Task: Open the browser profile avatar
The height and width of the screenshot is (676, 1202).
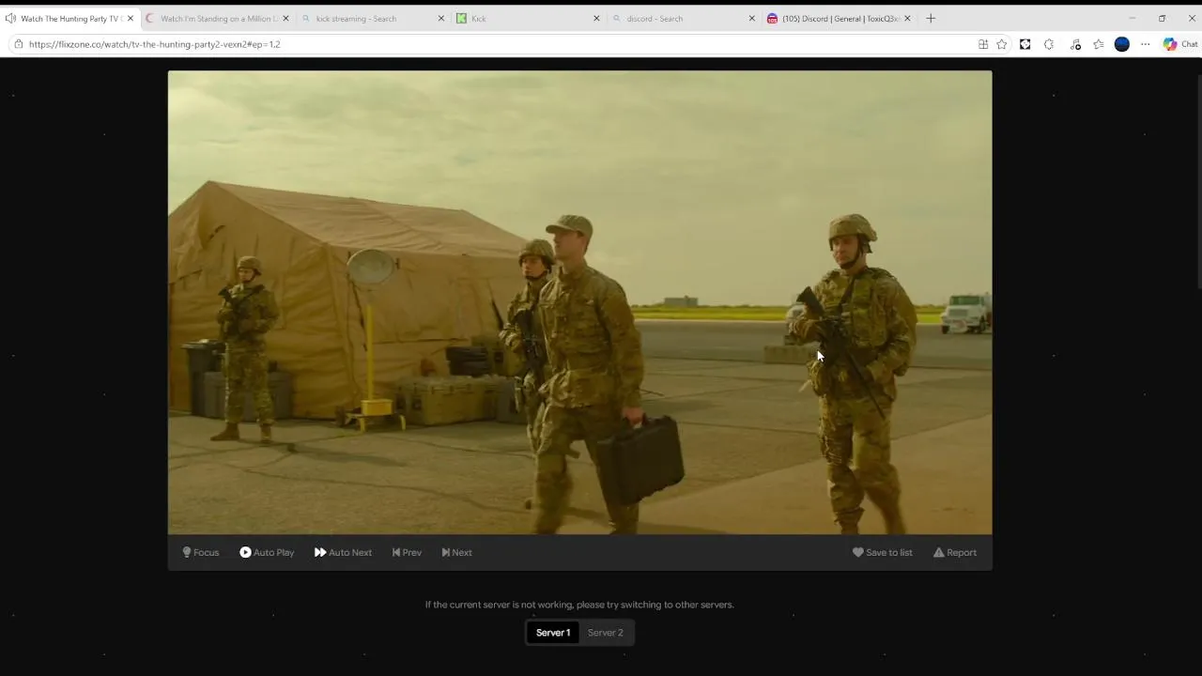Action: point(1122,44)
